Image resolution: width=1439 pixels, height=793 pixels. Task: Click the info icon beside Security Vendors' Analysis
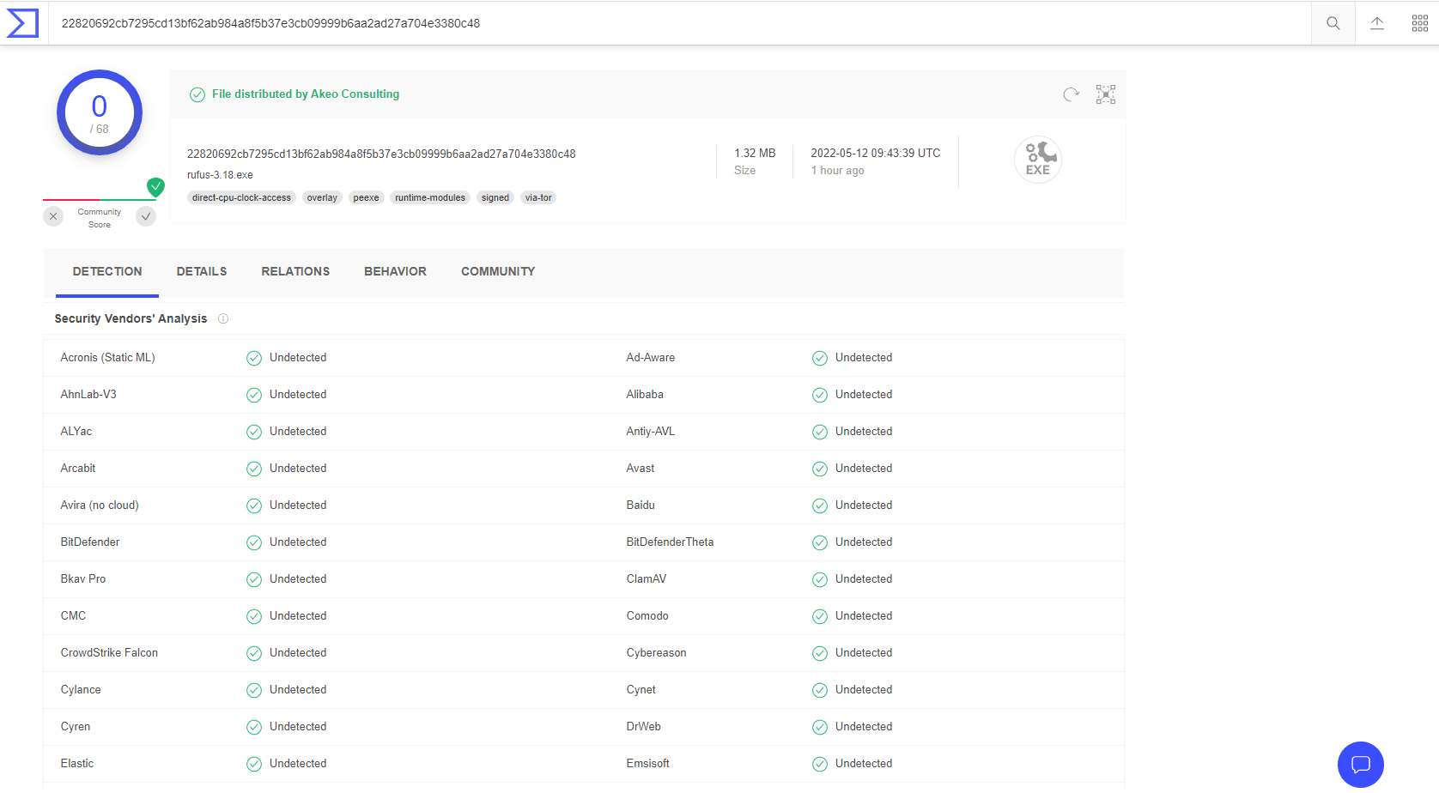click(223, 318)
